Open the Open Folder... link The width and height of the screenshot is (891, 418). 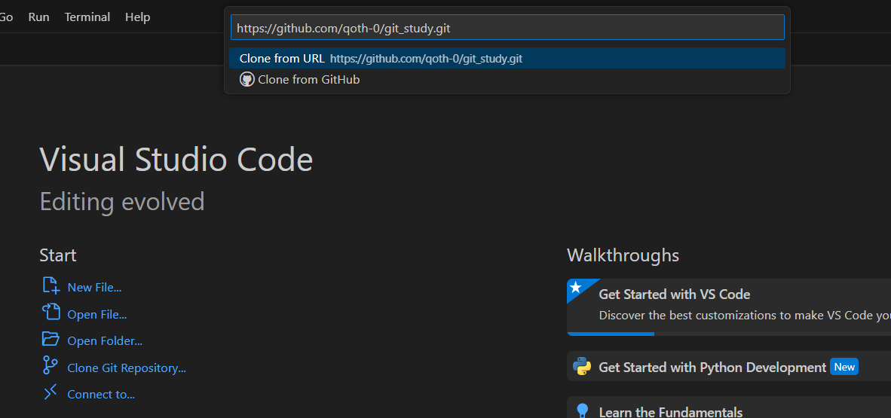pos(105,340)
